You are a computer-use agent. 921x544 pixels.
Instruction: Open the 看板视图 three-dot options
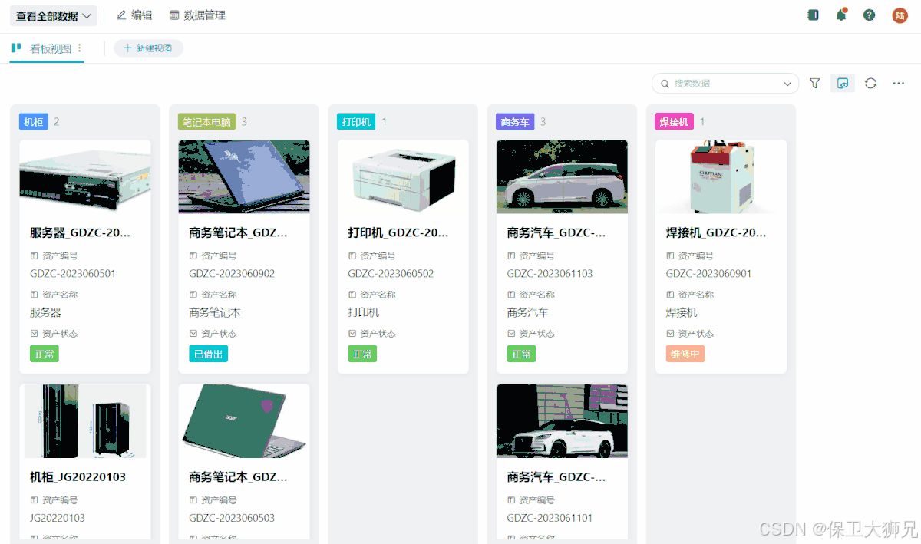(x=79, y=48)
